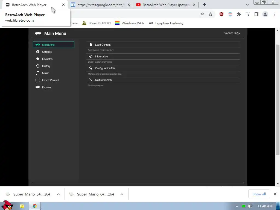
Task: Click the Load Content file icon
Action: point(91,45)
